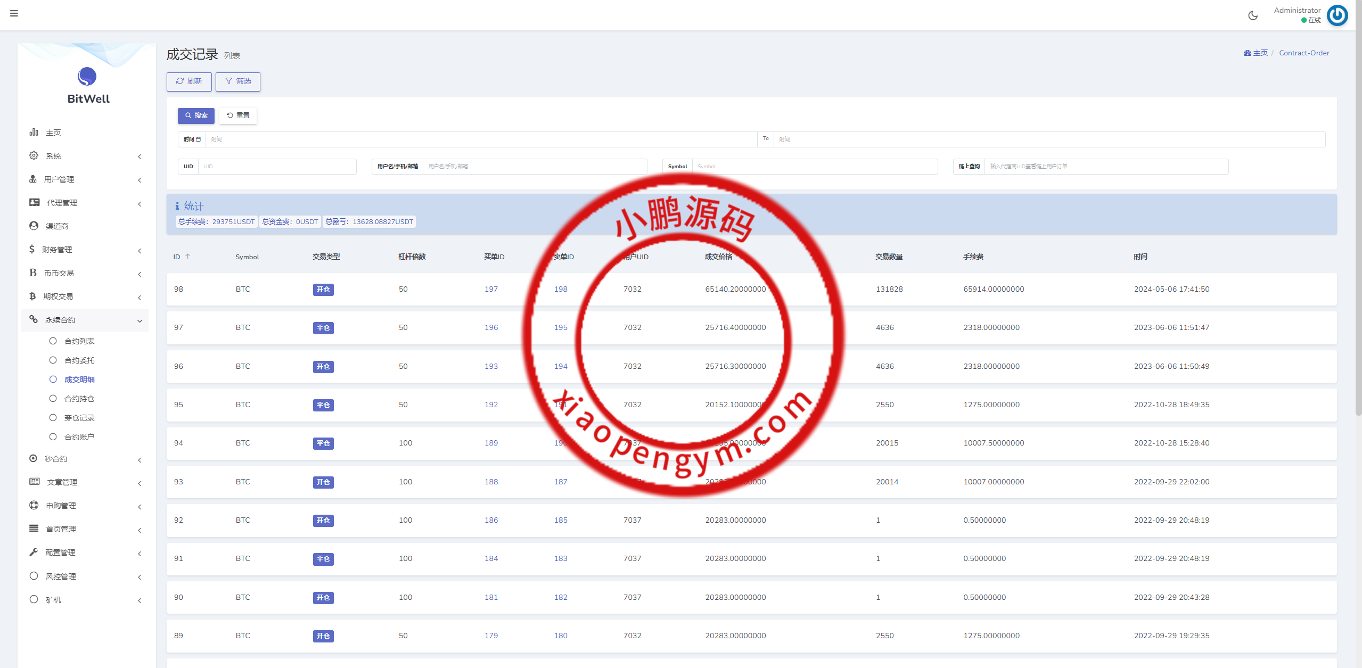Expand the 秒合约 menu chevron
Screen dimensions: 1362x668
pyautogui.click(x=140, y=460)
